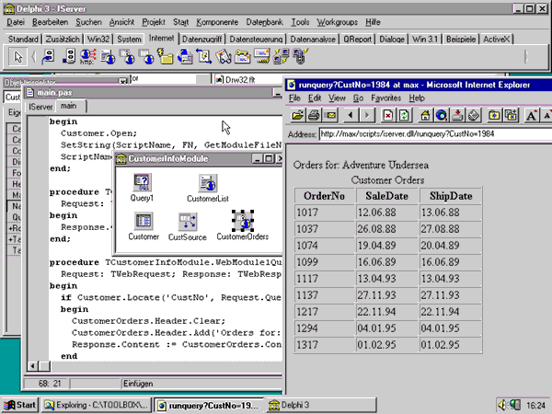Select the Customer table component
Viewport: 552px width, 414px height.
[144, 221]
